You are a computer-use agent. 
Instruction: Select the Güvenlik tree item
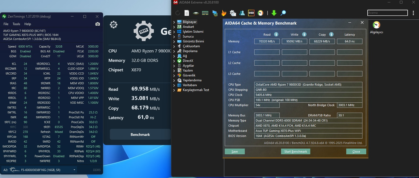click(189, 75)
